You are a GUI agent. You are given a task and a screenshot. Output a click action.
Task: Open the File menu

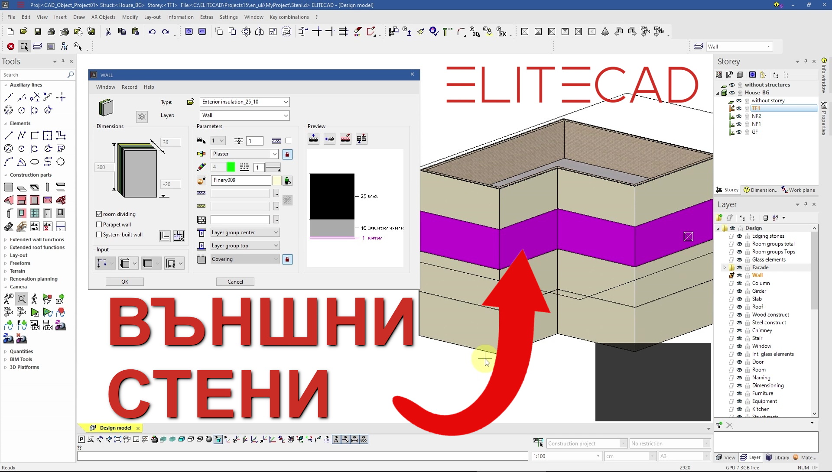(11, 17)
